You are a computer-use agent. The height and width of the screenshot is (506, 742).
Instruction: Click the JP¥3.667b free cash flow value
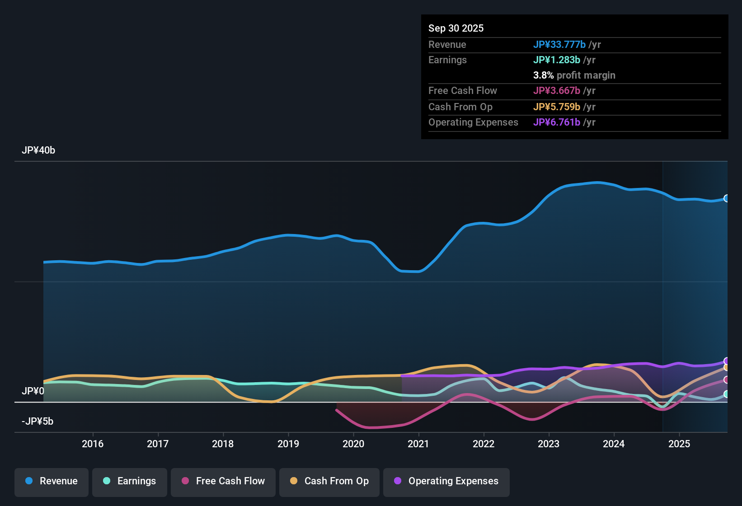[x=557, y=90]
